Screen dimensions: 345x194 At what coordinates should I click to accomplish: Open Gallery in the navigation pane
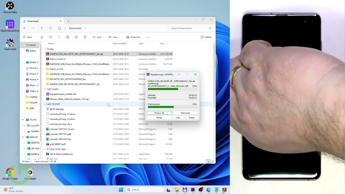[x=31, y=51]
